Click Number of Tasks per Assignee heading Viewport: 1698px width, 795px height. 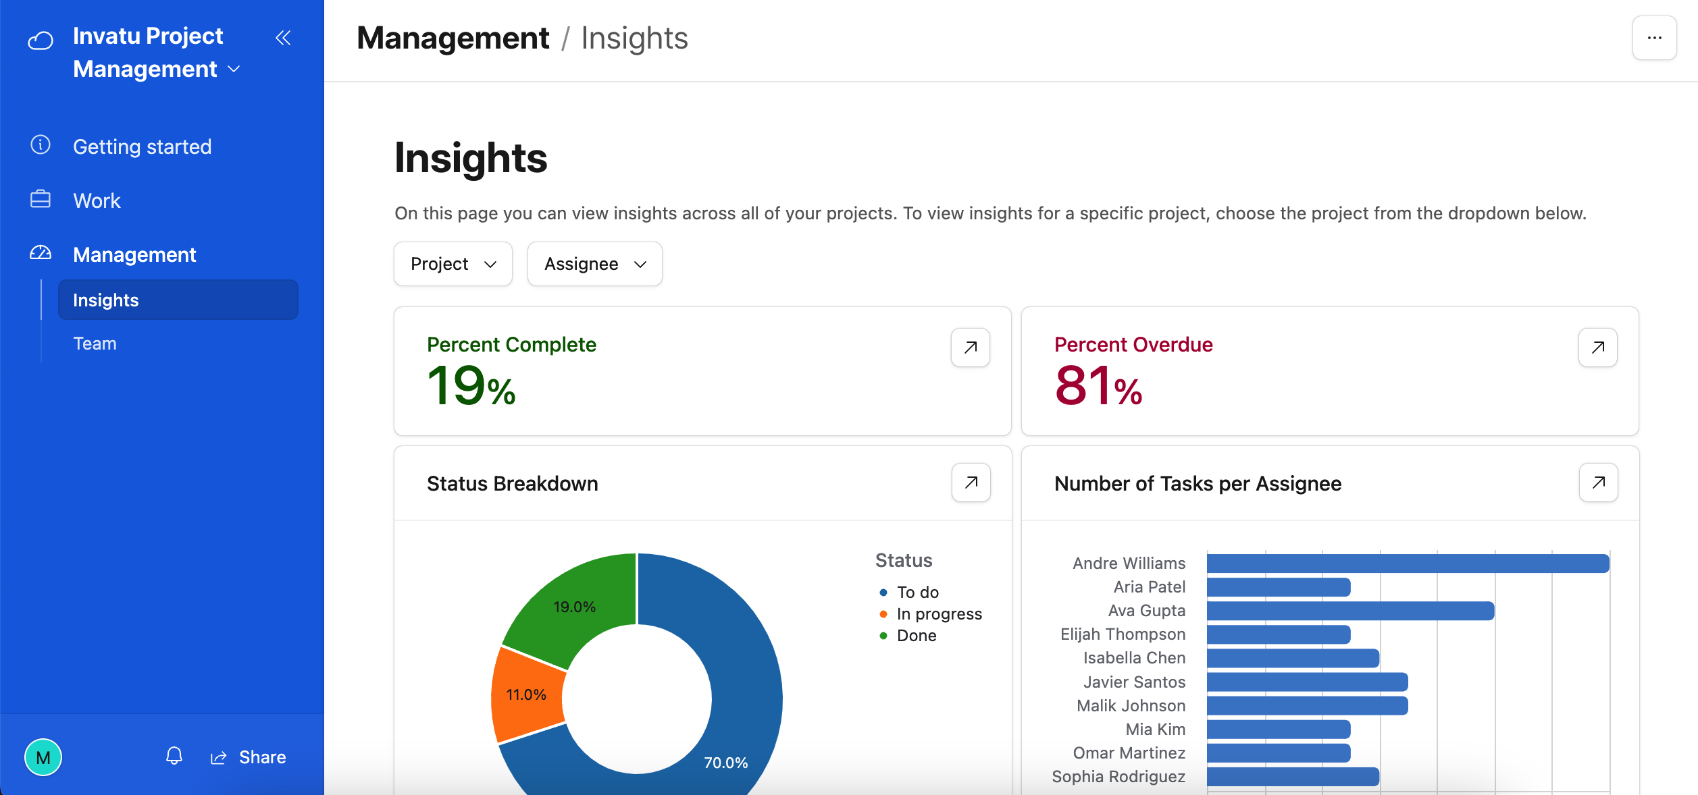click(1198, 483)
